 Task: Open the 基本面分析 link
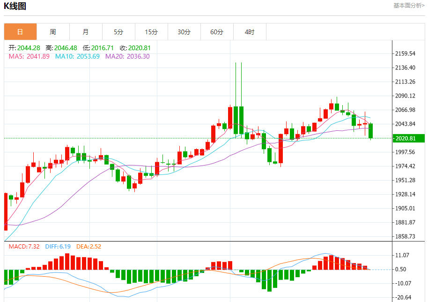(x=409, y=6)
